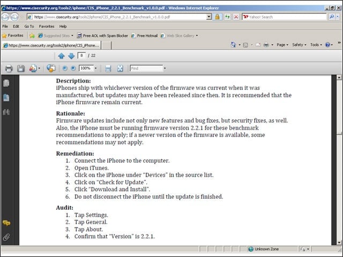Click the Read Mail icon
343x257 pixels.
click(258, 45)
